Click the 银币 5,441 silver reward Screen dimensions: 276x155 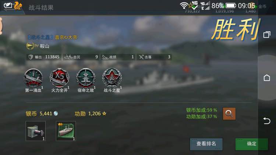[x=42, y=114]
